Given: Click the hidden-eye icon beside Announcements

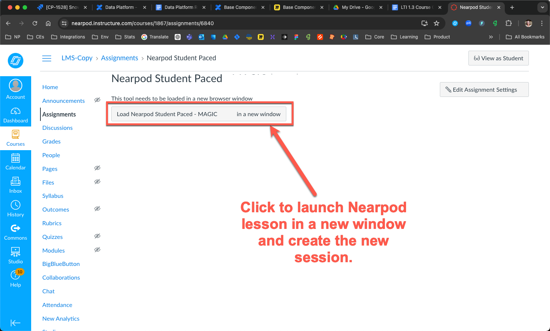Looking at the screenshot, I should click(x=97, y=100).
